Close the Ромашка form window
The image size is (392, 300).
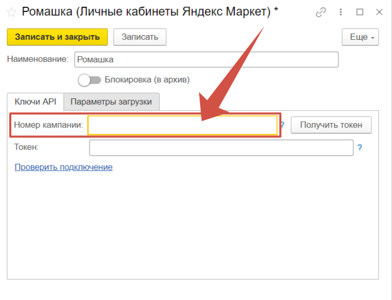tap(378, 12)
